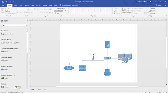Click the Copy button
The width and height of the screenshot is (168, 94).
pos(8,11)
